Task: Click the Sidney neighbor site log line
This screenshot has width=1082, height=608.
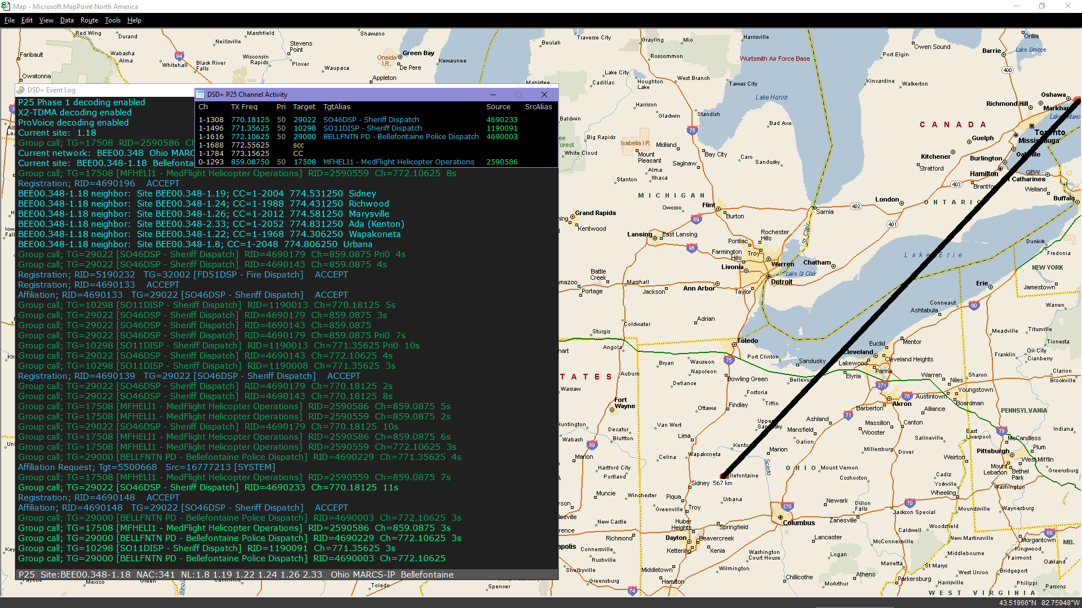Action: click(x=197, y=194)
